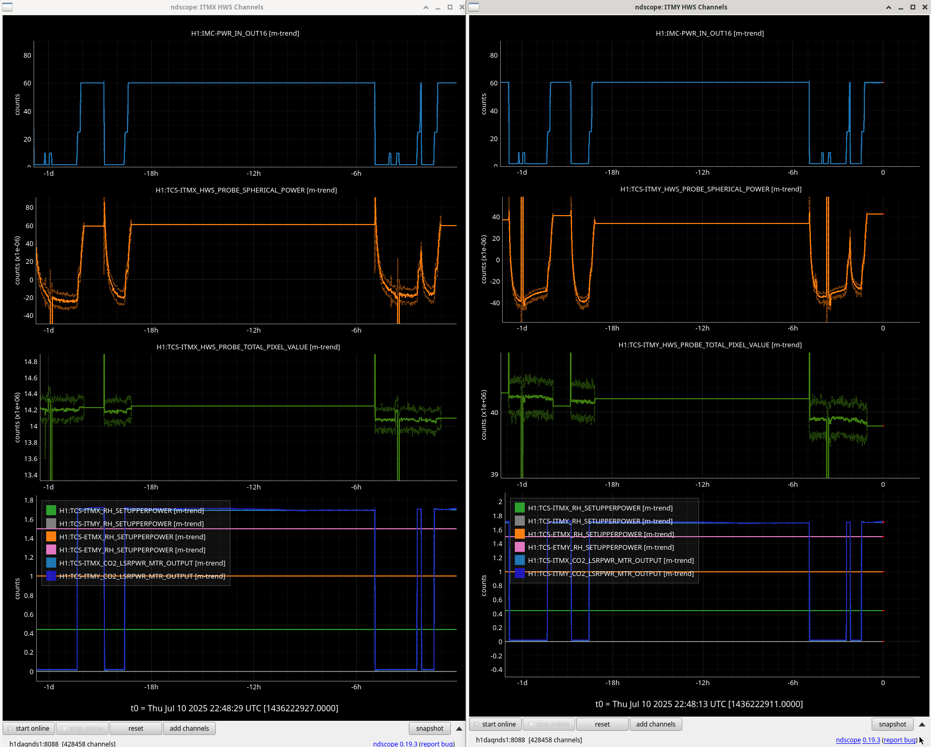Click pink ETMY_RH_SETUPPERPOWER swatch in ITMY legend
931x747 pixels.
[x=520, y=547]
